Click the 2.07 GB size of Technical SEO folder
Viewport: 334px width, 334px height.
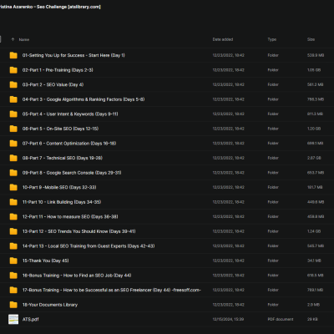pos(314,158)
